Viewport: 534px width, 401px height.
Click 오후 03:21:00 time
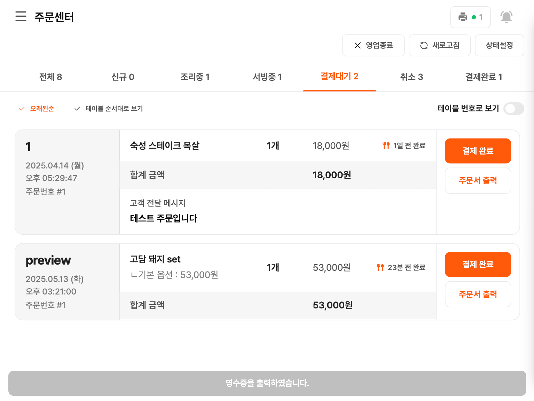(51, 291)
